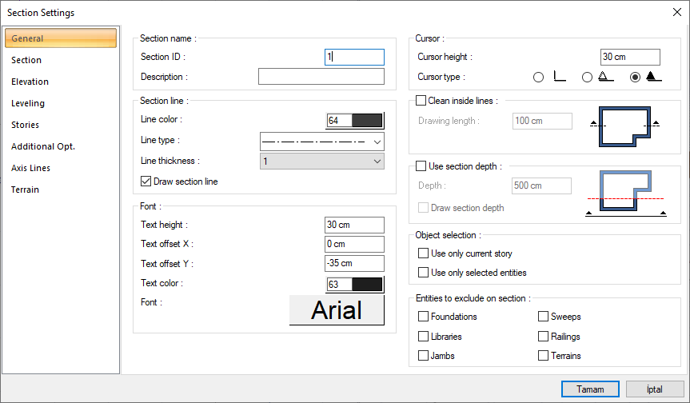The width and height of the screenshot is (690, 403).
Task: Switch to the Axis Lines page
Action: [31, 168]
